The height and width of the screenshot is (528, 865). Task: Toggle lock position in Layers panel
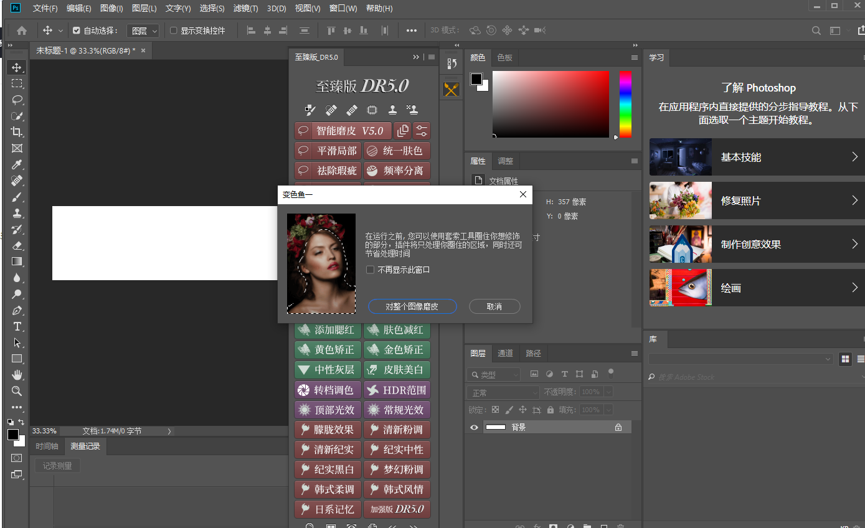[x=522, y=410]
